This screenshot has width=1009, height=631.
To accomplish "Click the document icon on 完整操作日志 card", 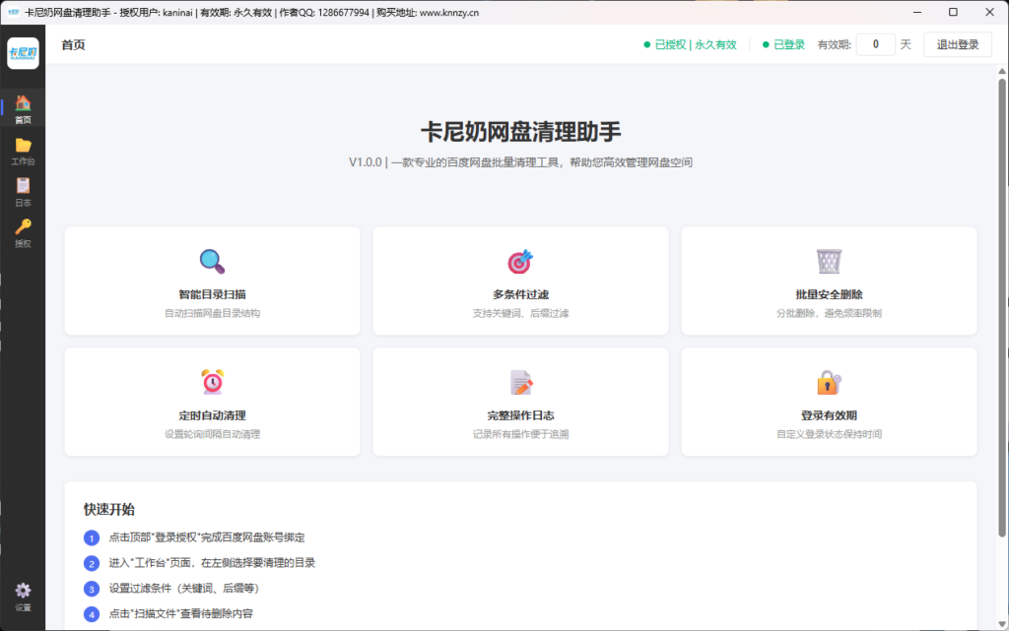I will (520, 384).
